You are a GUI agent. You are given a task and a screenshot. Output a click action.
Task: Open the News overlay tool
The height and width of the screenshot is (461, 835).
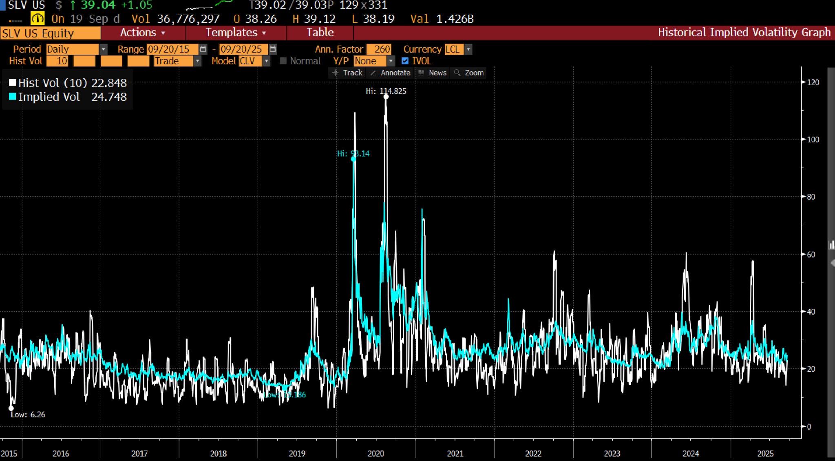point(432,73)
